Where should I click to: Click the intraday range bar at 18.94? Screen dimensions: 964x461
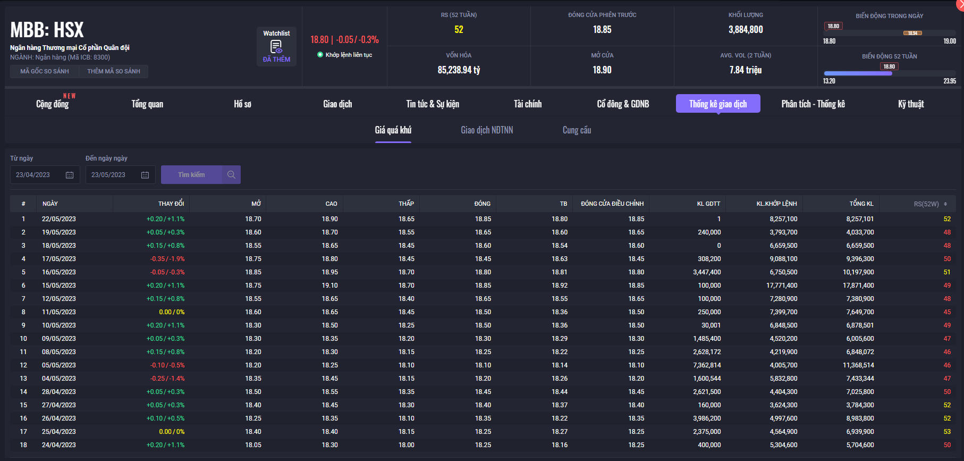(912, 33)
